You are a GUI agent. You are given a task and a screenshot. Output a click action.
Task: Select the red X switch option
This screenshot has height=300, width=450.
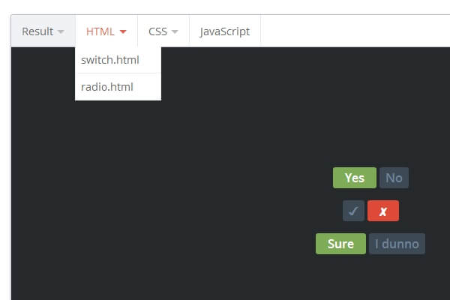383,211
